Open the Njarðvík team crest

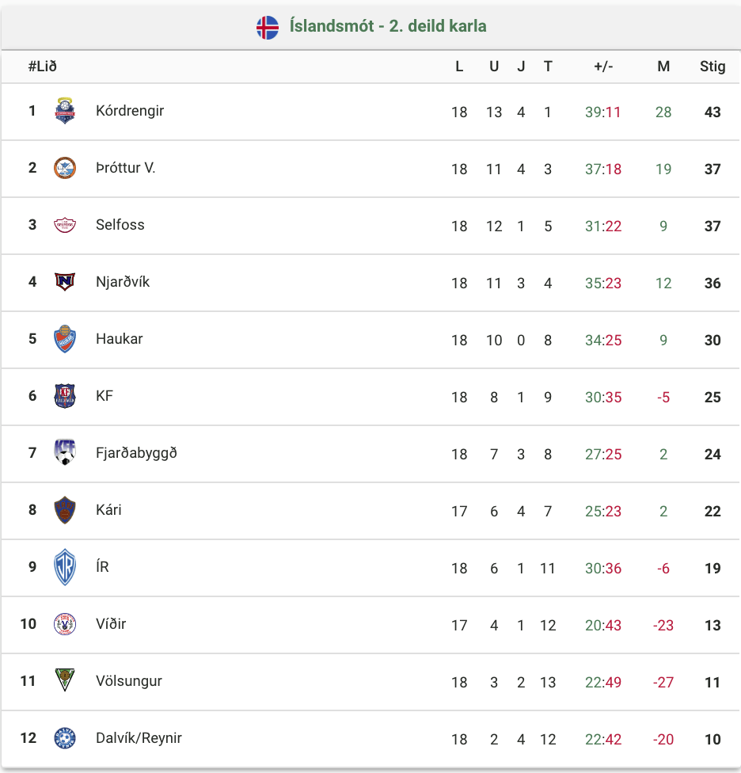(x=65, y=281)
